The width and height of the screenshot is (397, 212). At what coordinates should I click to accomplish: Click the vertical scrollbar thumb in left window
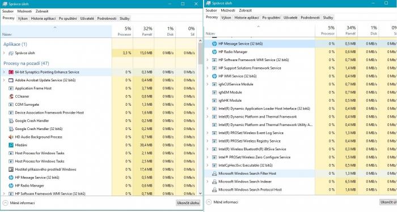(x=200, y=54)
